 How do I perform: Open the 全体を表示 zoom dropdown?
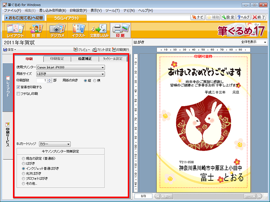pos(254,42)
